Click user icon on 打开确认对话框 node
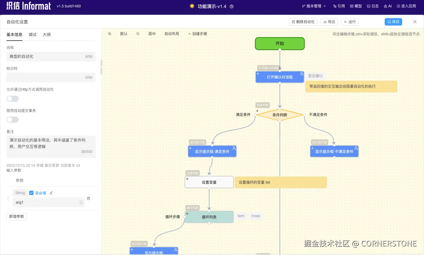Screen dimensions: 424x255 click(302, 74)
